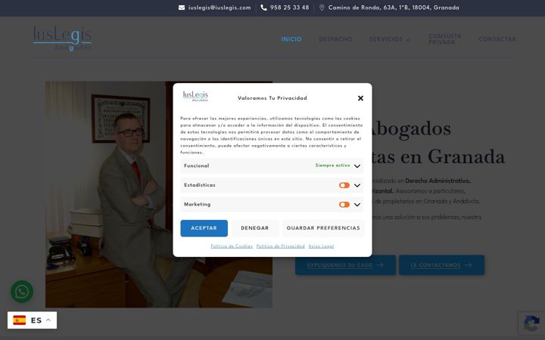
Task: Click the Camino de Ronda address text
Action: [394, 8]
